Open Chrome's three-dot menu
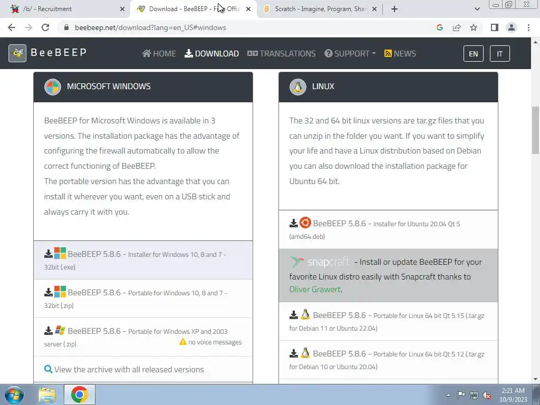This screenshot has width=540, height=405. 528,27
